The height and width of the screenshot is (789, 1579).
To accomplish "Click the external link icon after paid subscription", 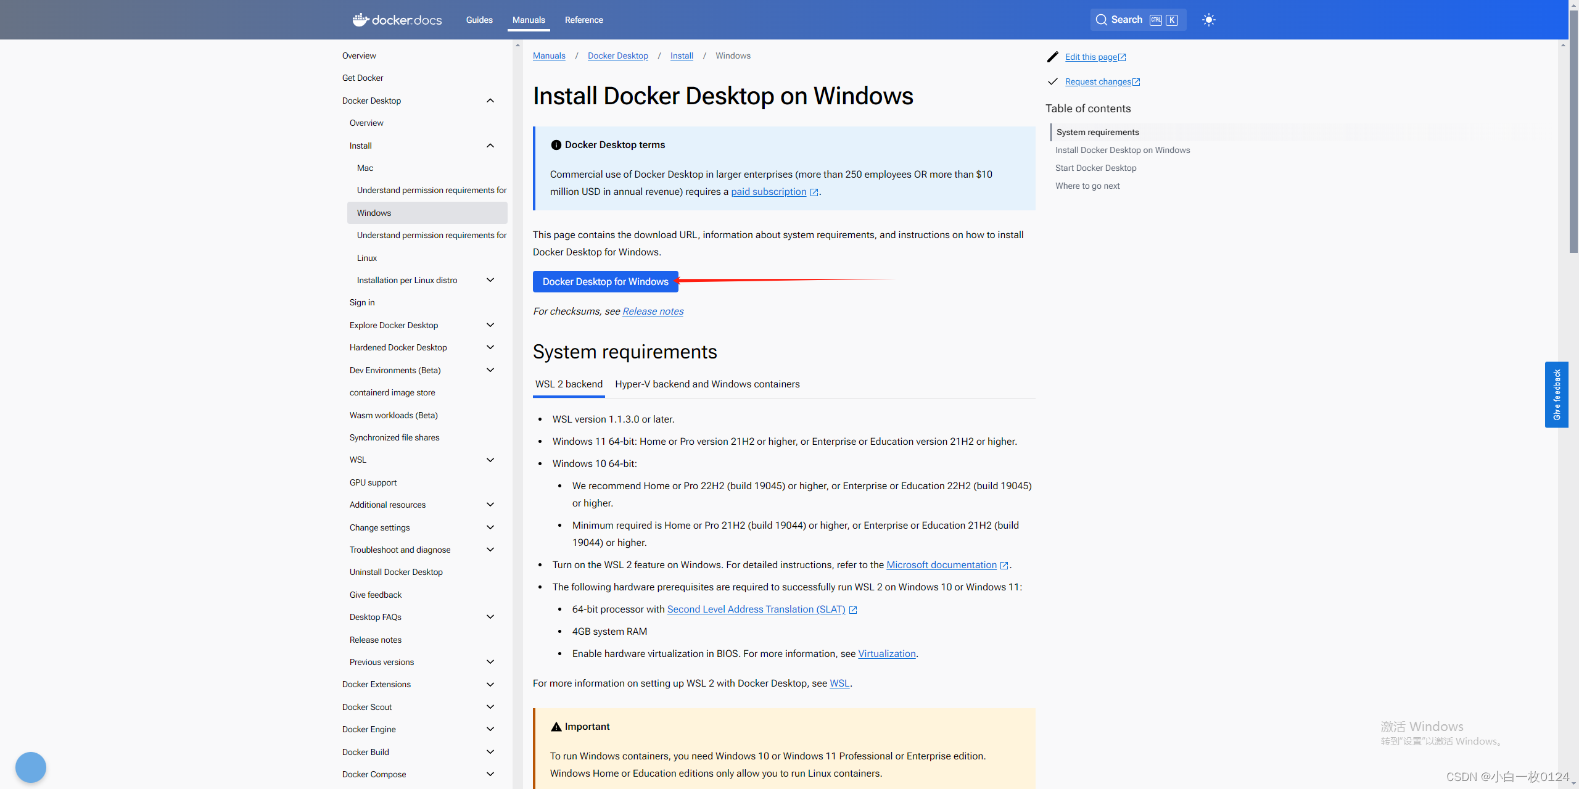I will click(814, 192).
